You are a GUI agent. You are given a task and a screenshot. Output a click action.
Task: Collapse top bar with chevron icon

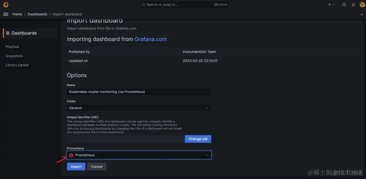362,14
